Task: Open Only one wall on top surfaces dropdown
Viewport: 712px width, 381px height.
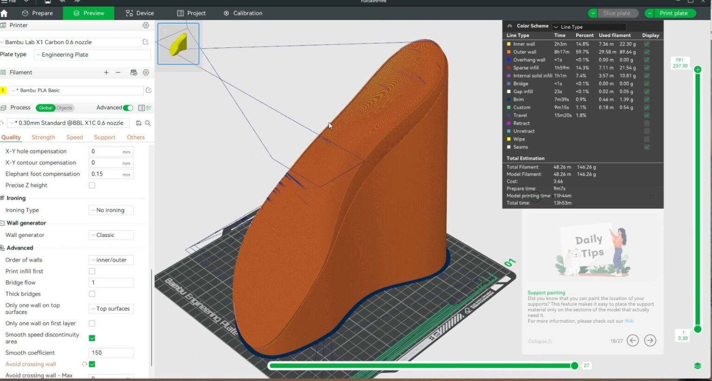Action: [x=111, y=309]
